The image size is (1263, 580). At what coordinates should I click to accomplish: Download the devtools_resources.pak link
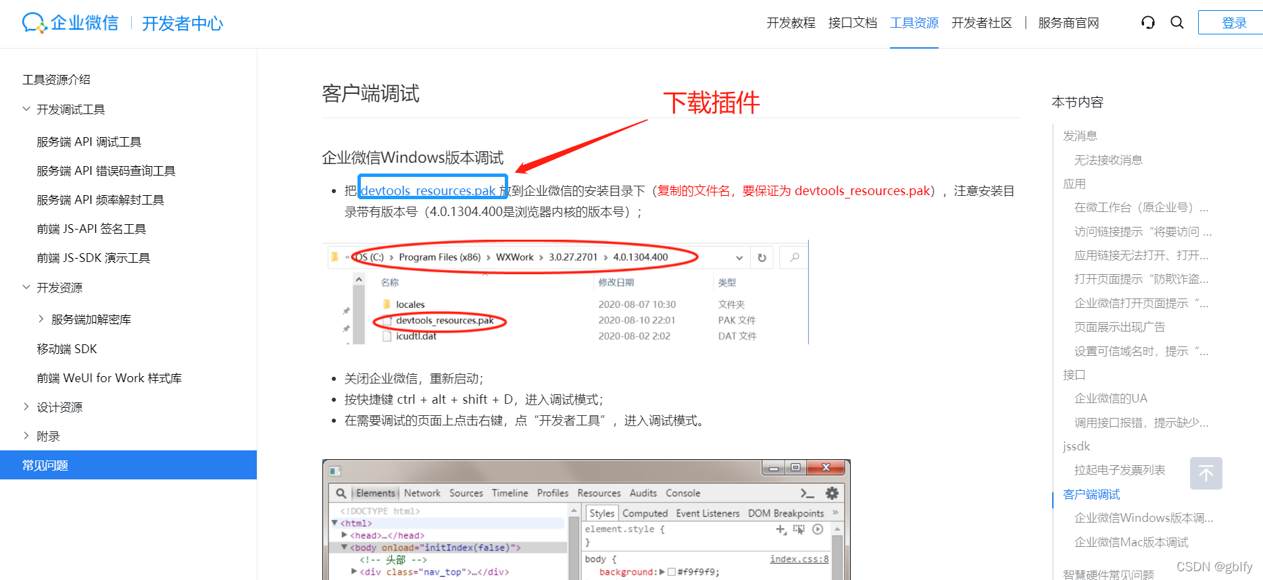(x=428, y=191)
